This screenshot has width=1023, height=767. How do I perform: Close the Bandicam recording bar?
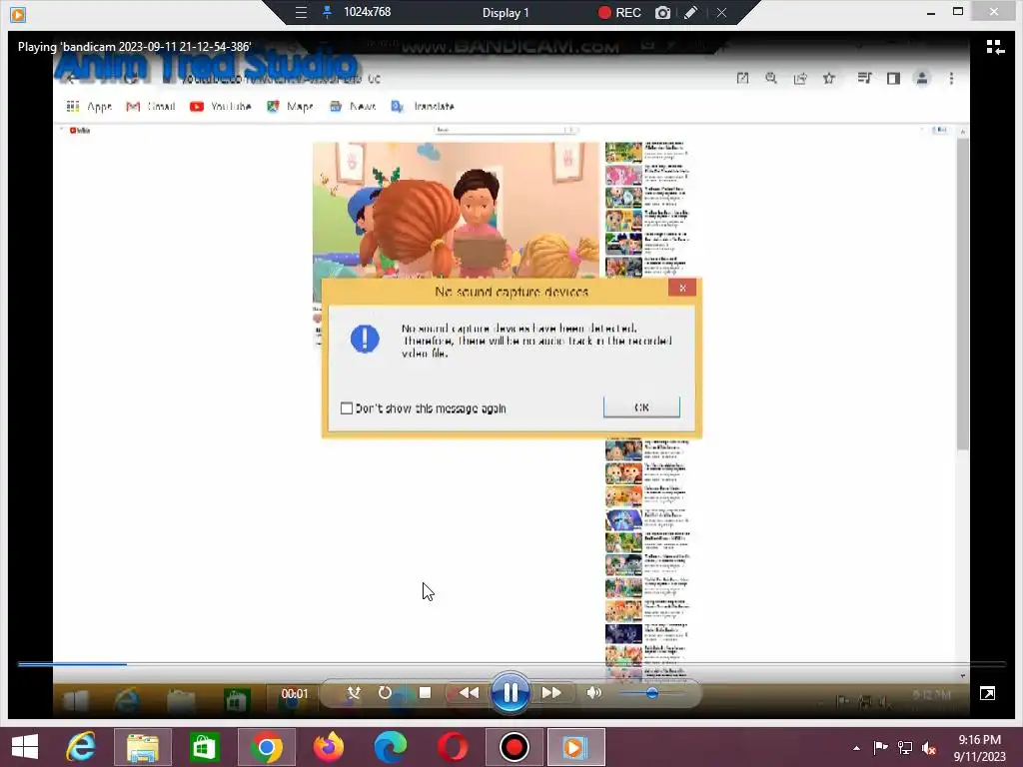721,12
